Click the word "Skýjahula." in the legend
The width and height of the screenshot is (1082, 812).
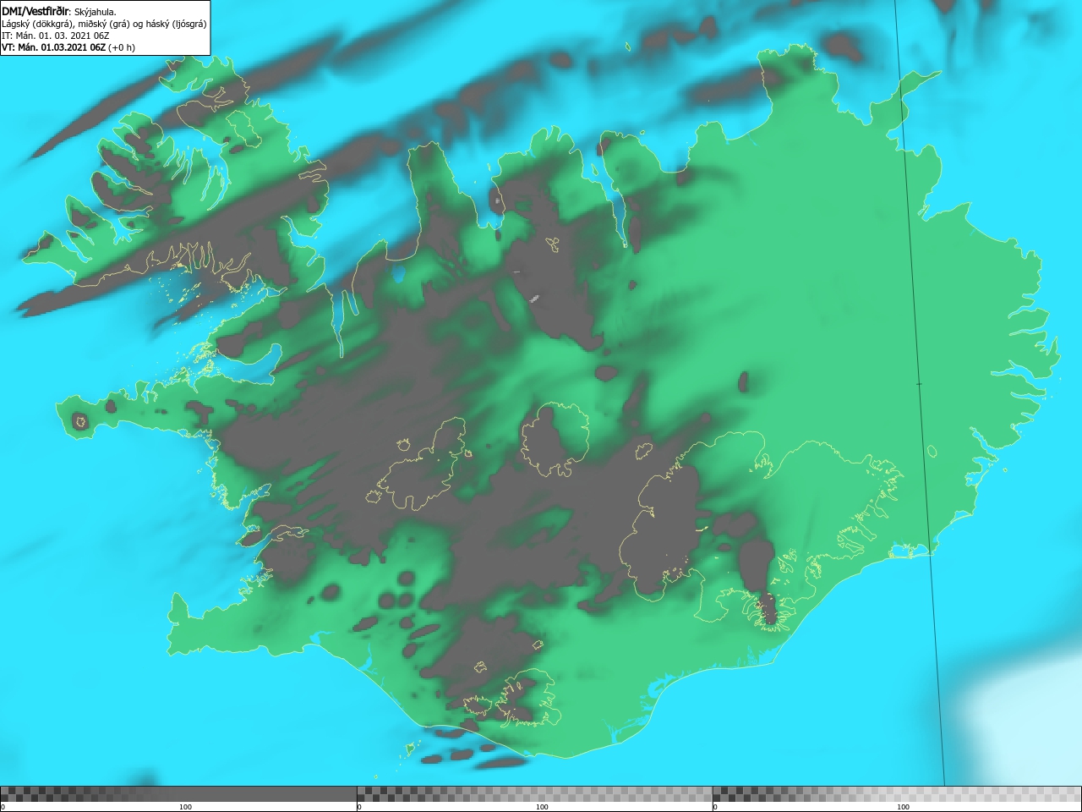96,12
